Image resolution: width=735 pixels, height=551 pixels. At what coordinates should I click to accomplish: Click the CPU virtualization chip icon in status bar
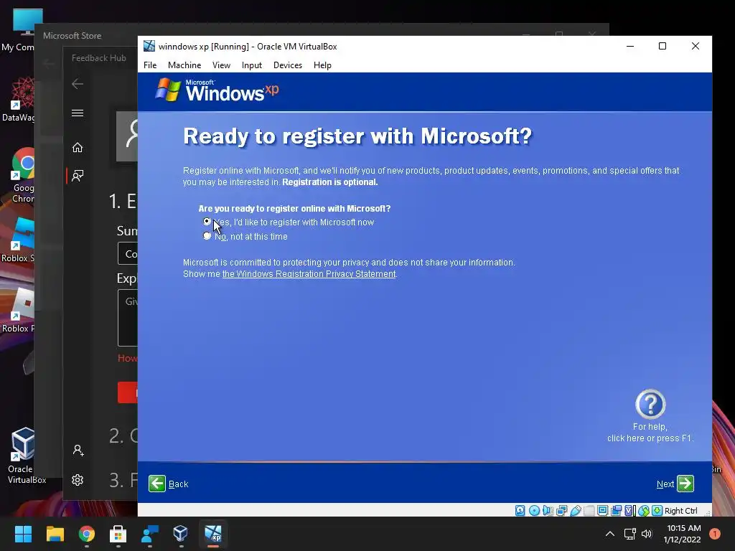[x=629, y=511]
